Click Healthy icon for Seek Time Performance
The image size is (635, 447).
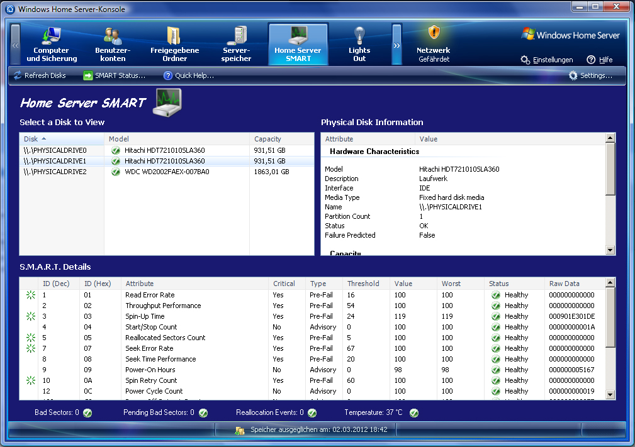496,359
